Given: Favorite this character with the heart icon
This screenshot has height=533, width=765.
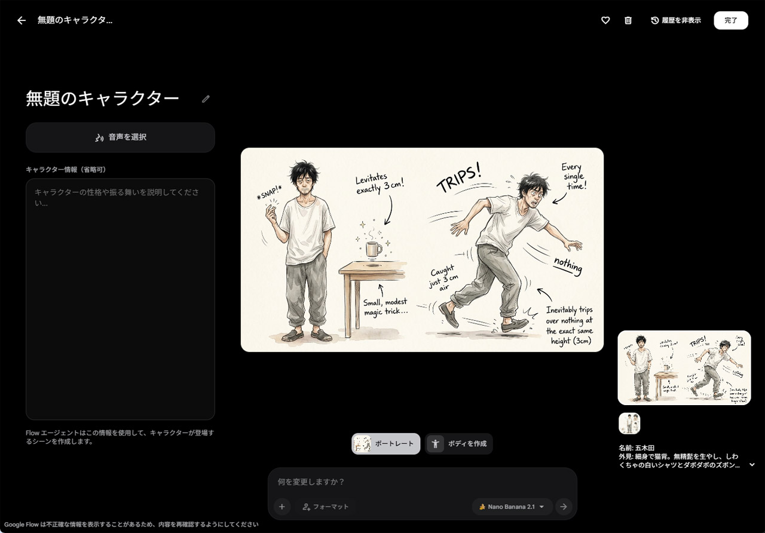Looking at the screenshot, I should tap(605, 20).
